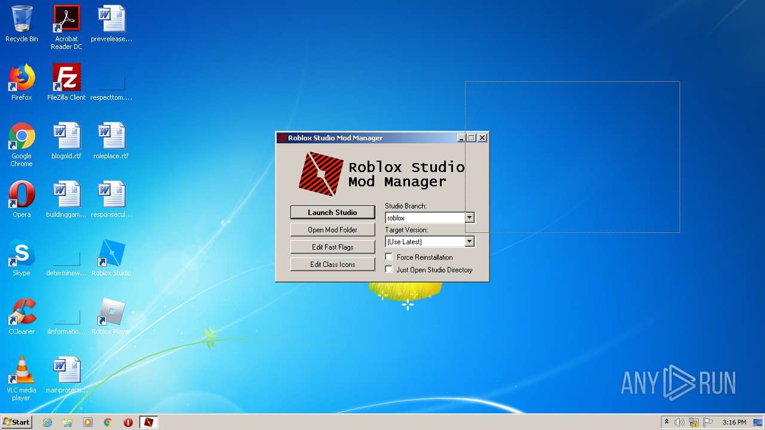Click the roblox branch text field

click(425, 218)
